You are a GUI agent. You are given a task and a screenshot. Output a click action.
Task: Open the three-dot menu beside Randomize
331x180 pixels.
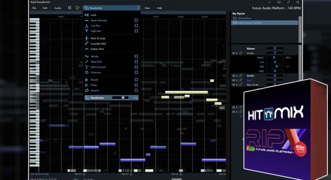coord(138,8)
